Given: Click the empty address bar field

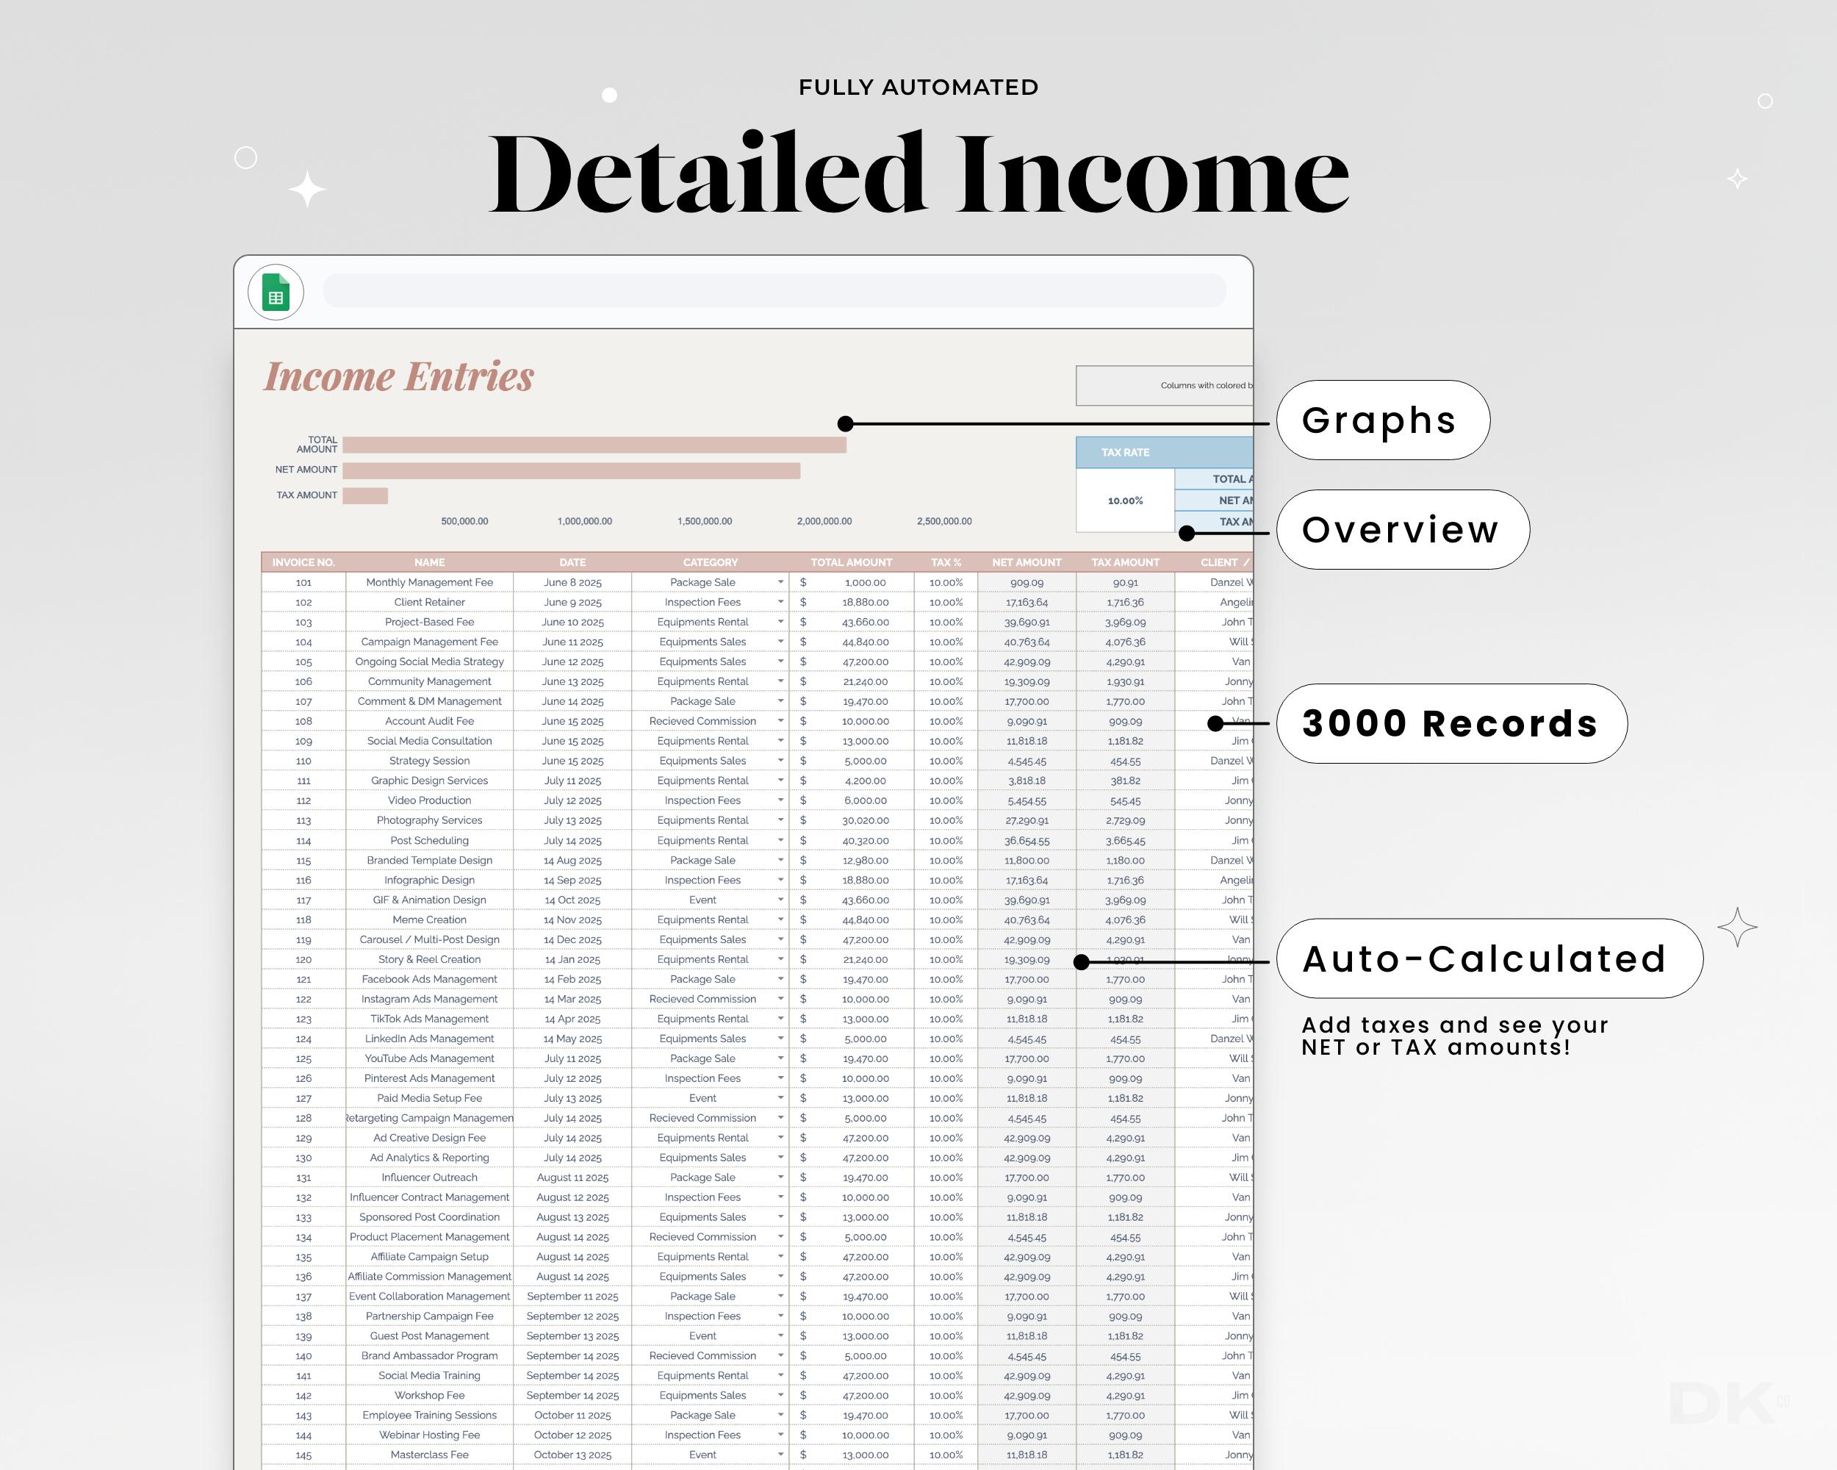Looking at the screenshot, I should pyautogui.click(x=774, y=290).
